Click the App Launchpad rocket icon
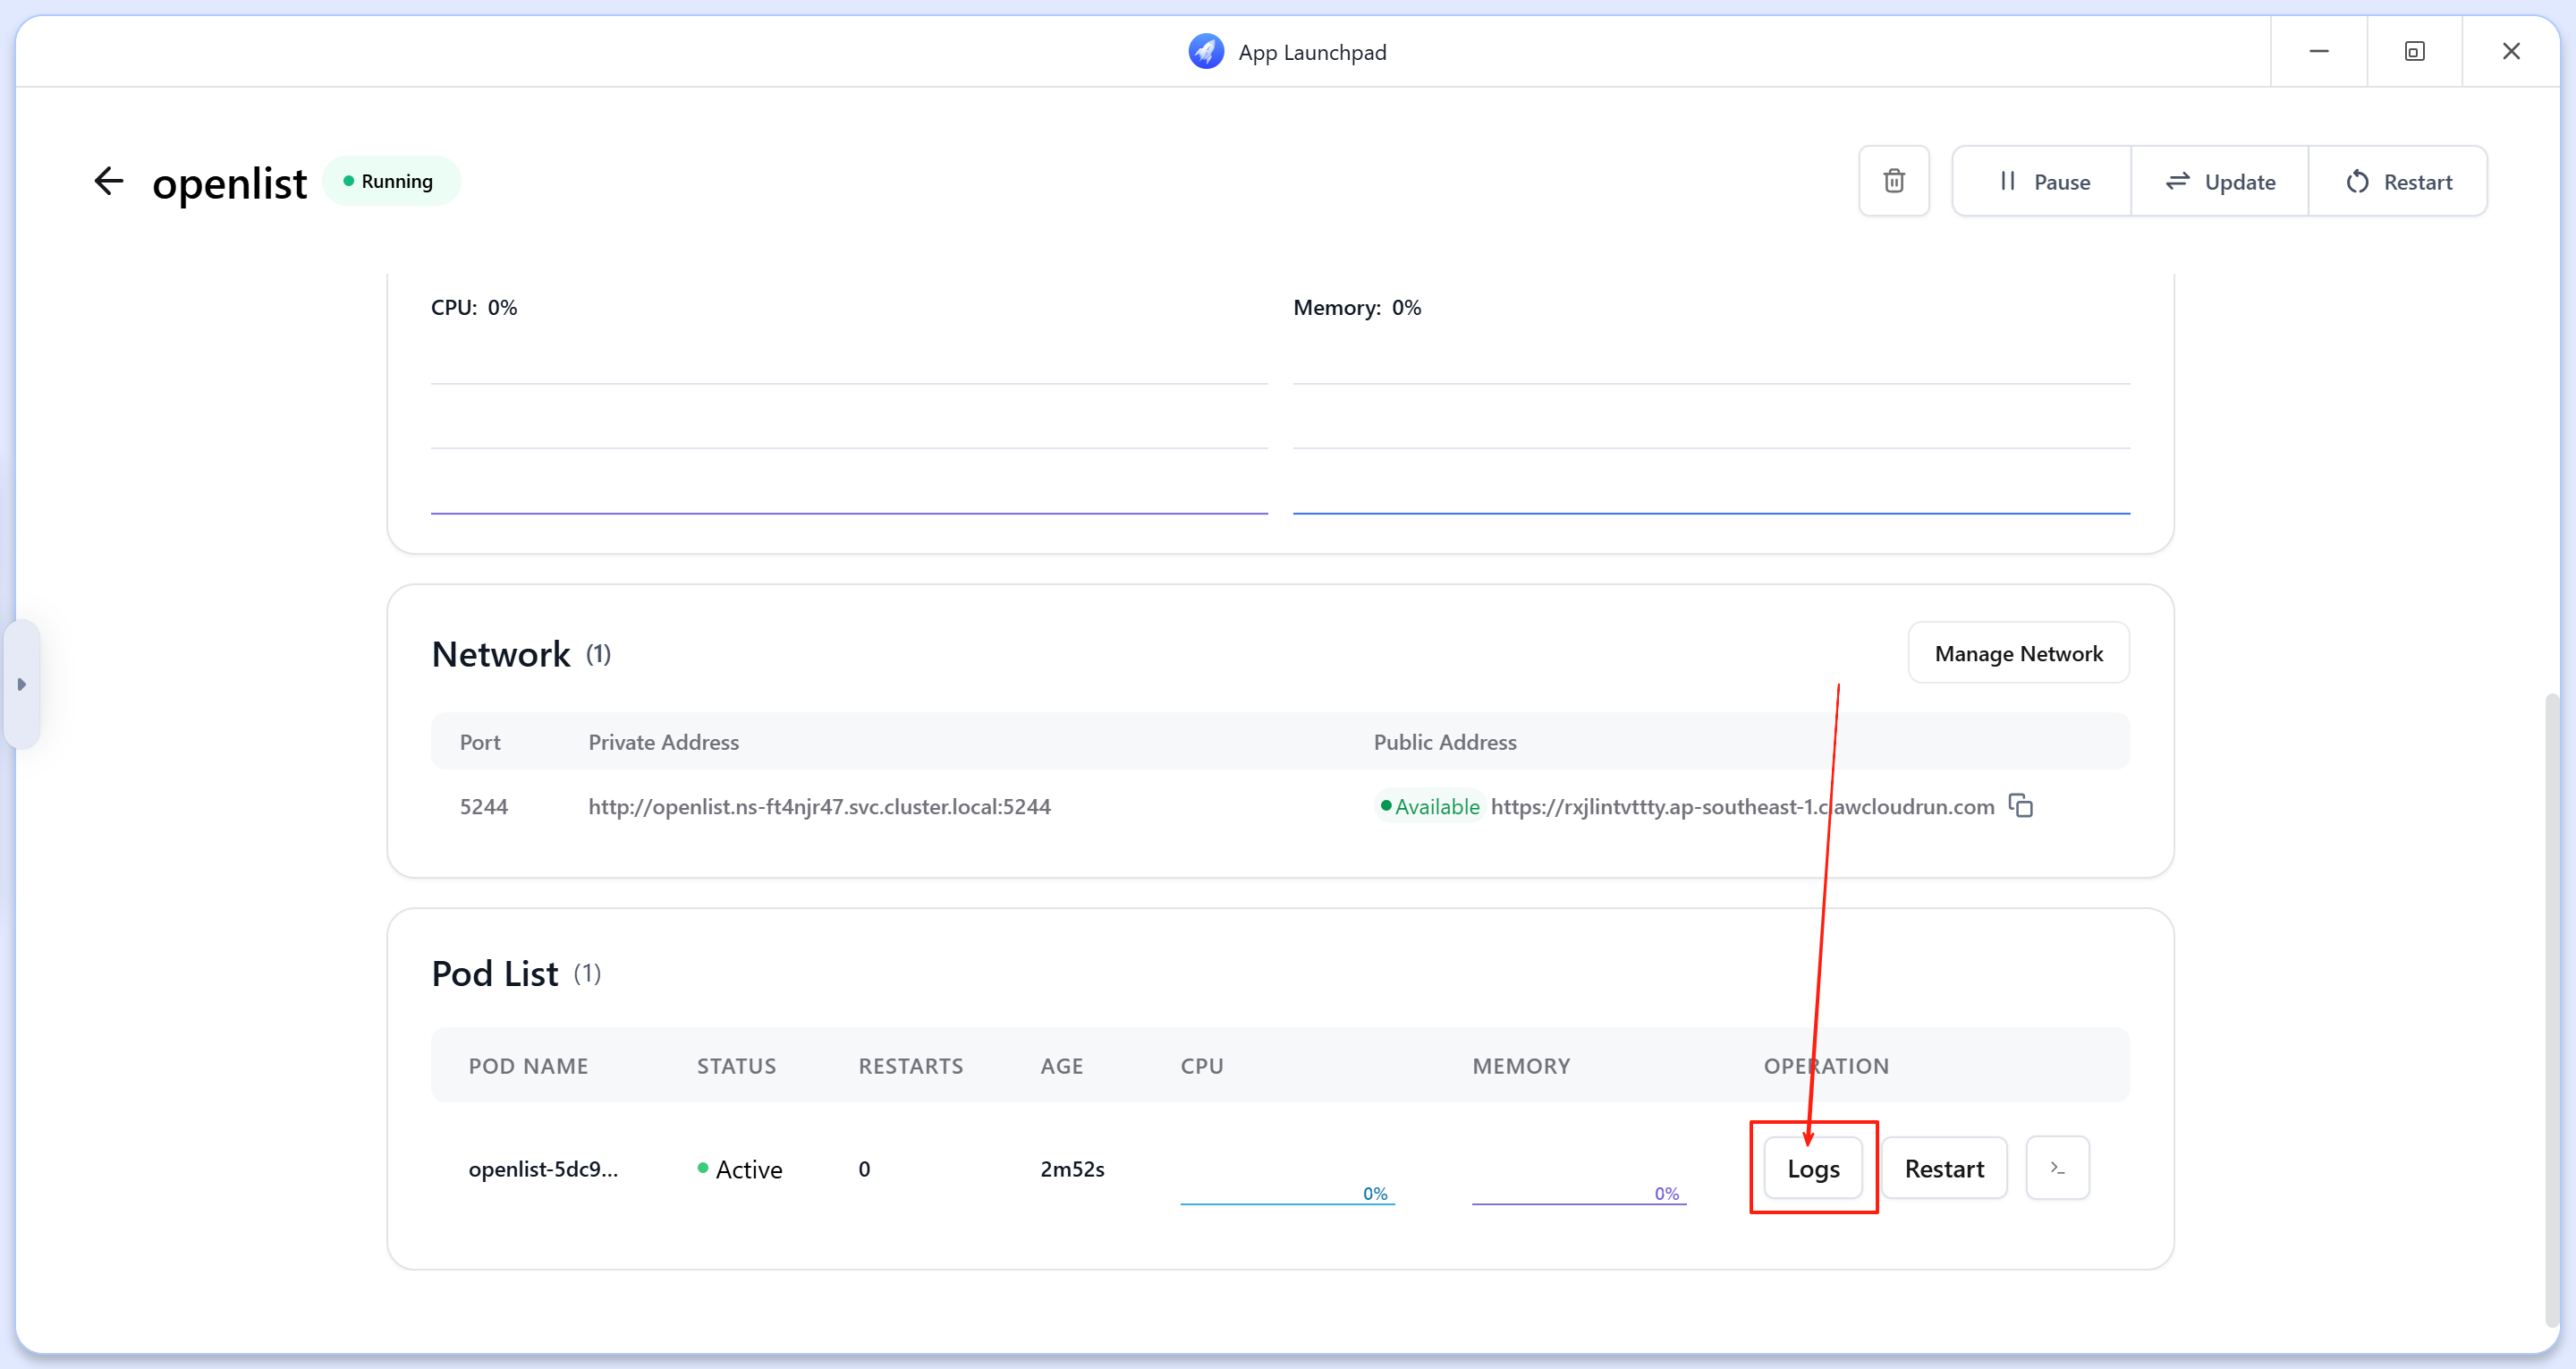Screen dimensions: 2576x1369 (1205, 51)
